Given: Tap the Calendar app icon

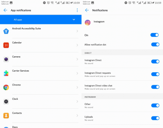Looking at the screenshot, I should coord(6,45).
